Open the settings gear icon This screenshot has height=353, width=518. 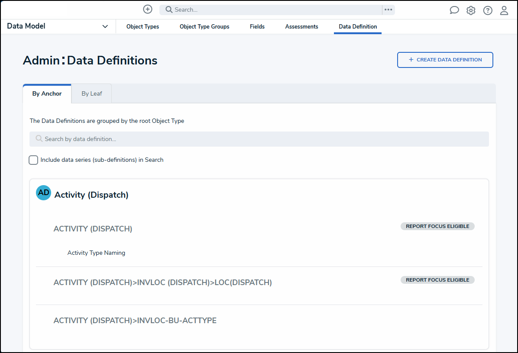click(x=471, y=10)
